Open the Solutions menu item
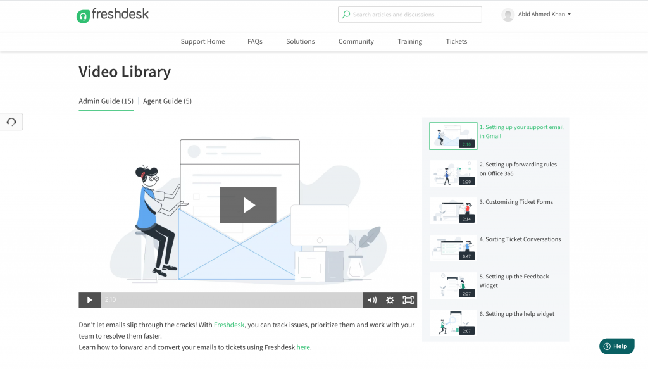Viewport: 648px width, 369px height. [301, 41]
